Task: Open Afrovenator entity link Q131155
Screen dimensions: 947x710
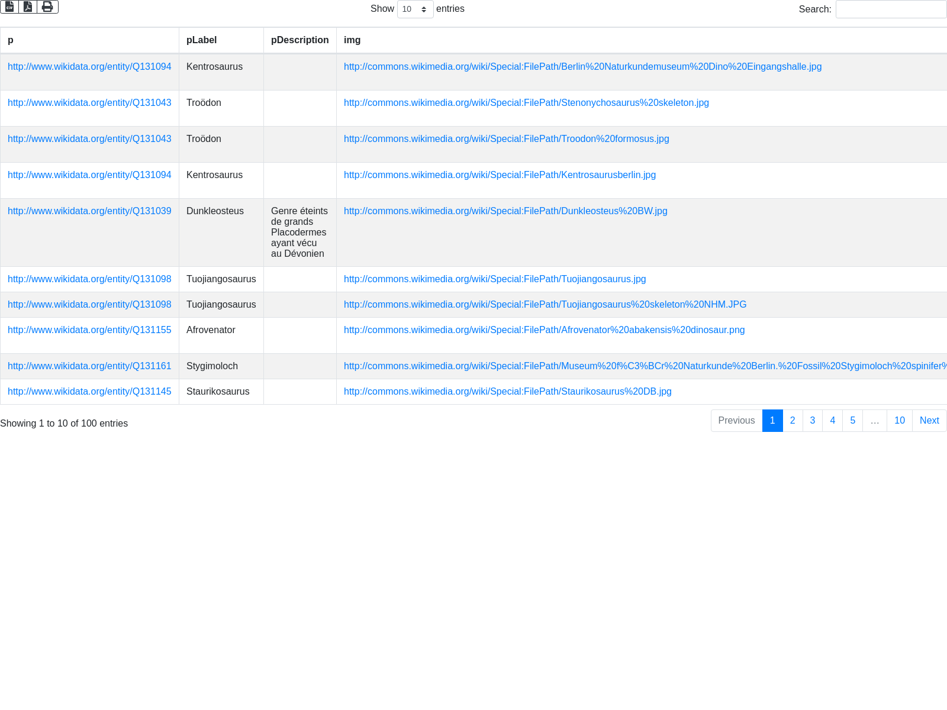Action: pyautogui.click(x=89, y=330)
